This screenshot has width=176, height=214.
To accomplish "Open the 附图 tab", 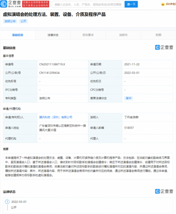I will (158, 35).
